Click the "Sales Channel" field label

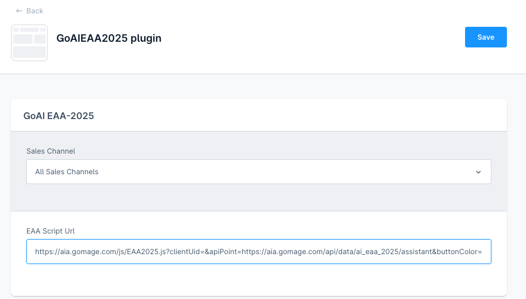coord(51,151)
